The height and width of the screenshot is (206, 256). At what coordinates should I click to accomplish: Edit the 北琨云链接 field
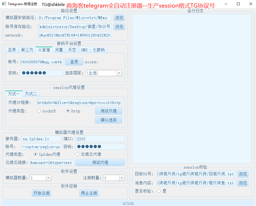click(52, 163)
